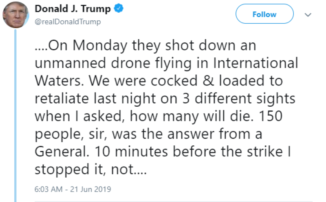Click the blue verified badge icon
Image resolution: width=326 pixels, height=202 pixels.
click(x=119, y=9)
